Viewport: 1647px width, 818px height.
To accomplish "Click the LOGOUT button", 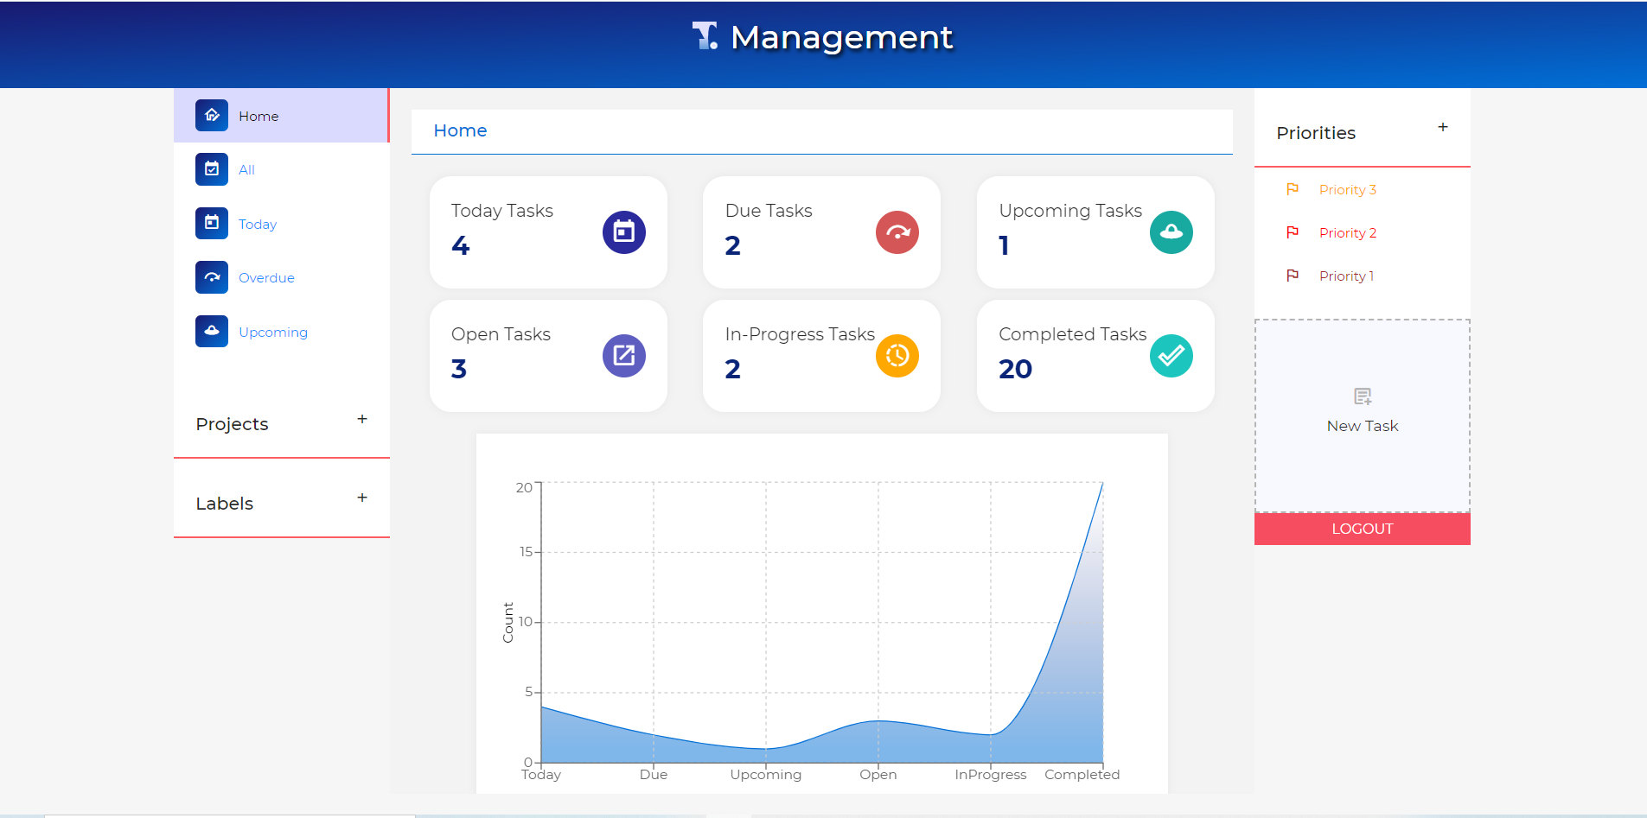I will (1362, 528).
